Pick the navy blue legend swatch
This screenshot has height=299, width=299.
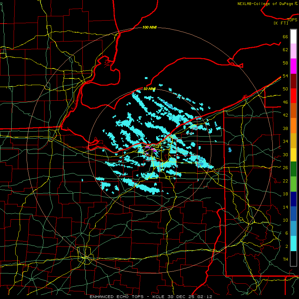[x=293, y=199]
